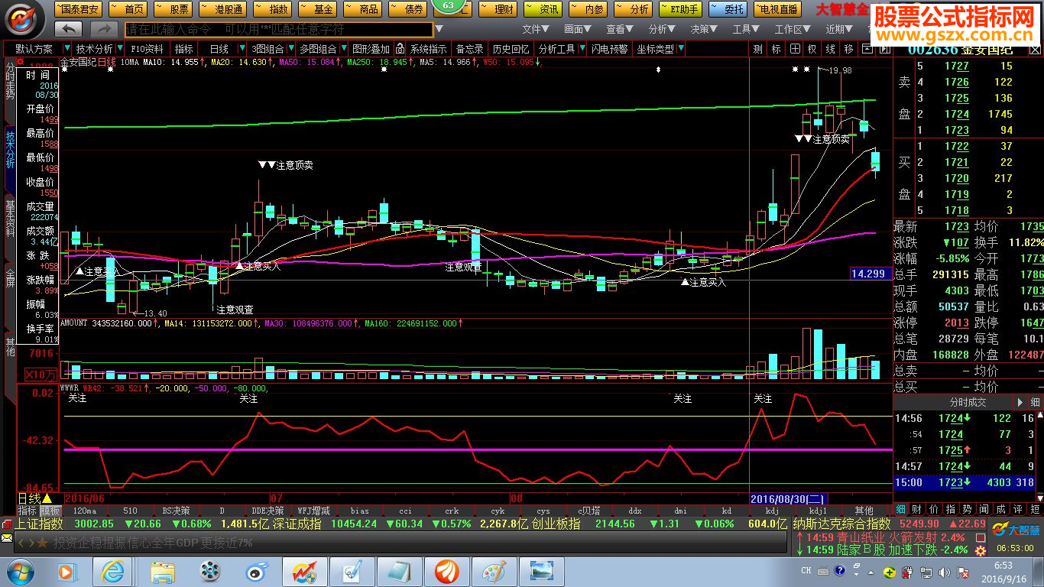Screen dimensions: 1044x587
Task: Open the 坐标类型 dropdown
Action: point(680,49)
